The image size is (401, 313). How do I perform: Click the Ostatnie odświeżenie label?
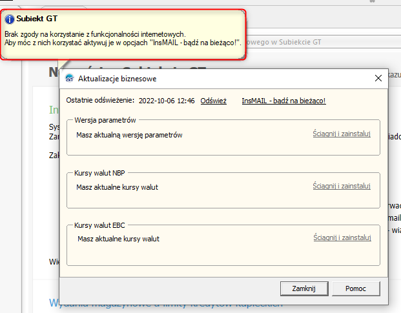click(x=100, y=101)
